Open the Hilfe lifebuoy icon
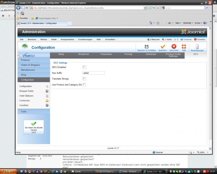 pyautogui.click(x=184, y=46)
